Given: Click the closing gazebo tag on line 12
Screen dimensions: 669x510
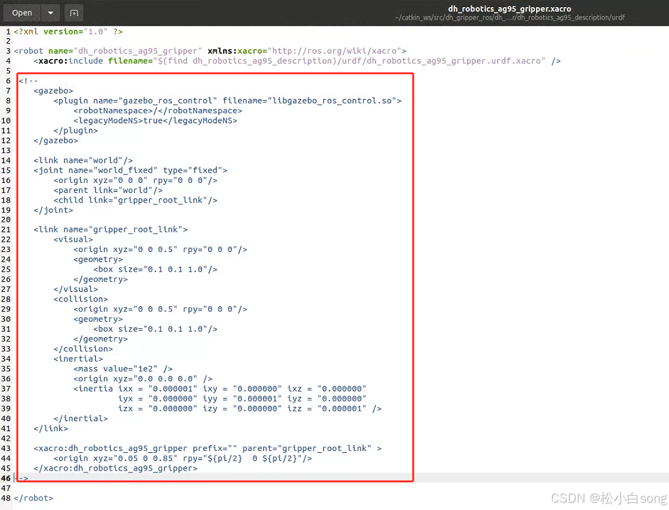Looking at the screenshot, I should pyautogui.click(x=56, y=140).
